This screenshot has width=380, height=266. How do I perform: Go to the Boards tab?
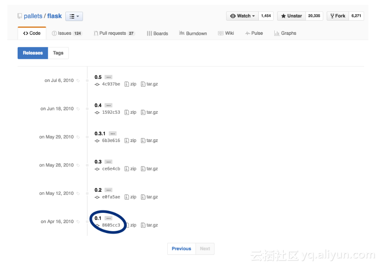pyautogui.click(x=157, y=33)
